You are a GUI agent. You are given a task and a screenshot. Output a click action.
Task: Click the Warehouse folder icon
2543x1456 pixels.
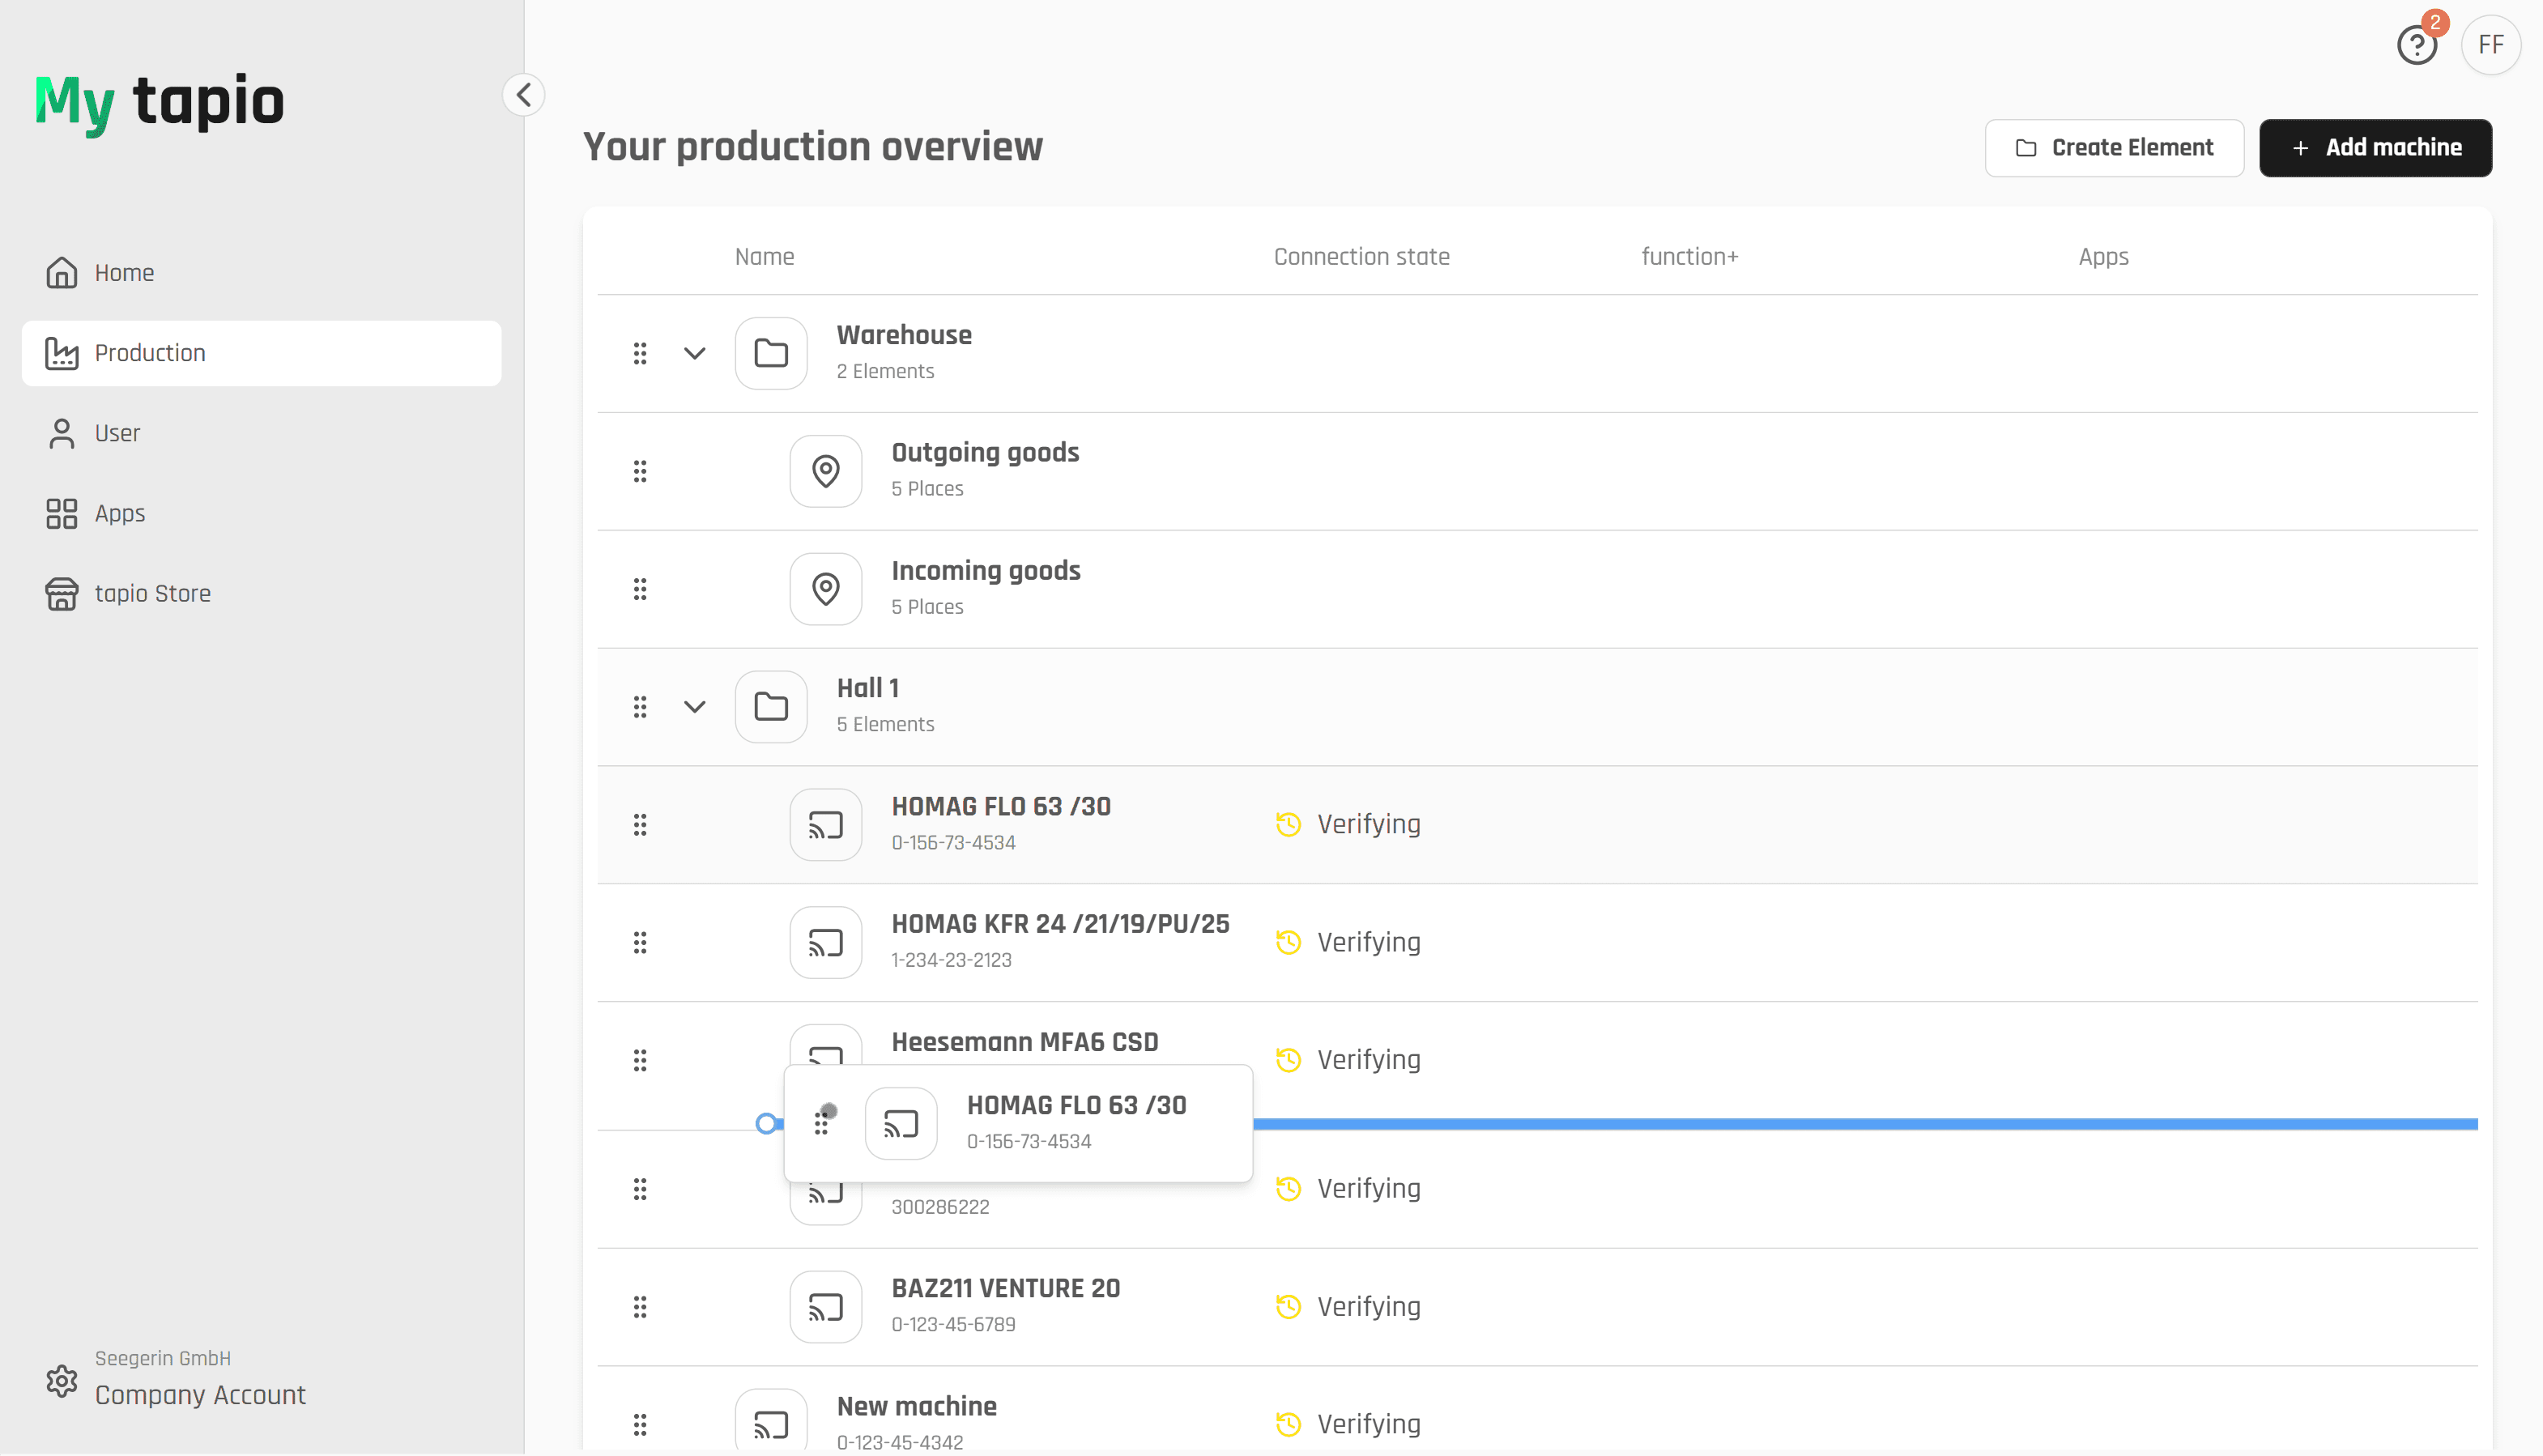click(770, 353)
